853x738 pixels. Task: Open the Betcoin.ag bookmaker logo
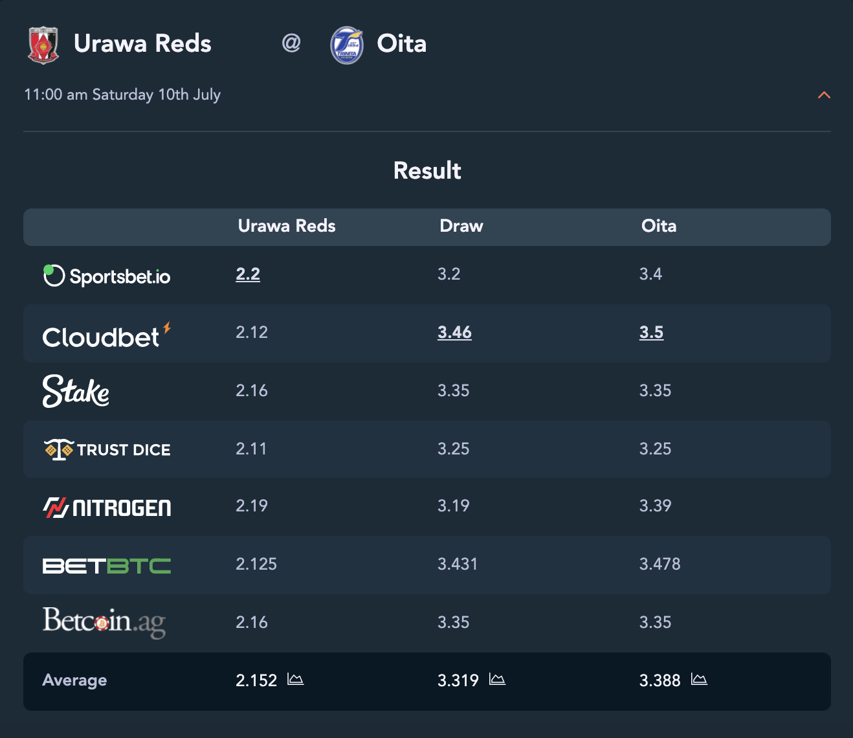coord(104,622)
